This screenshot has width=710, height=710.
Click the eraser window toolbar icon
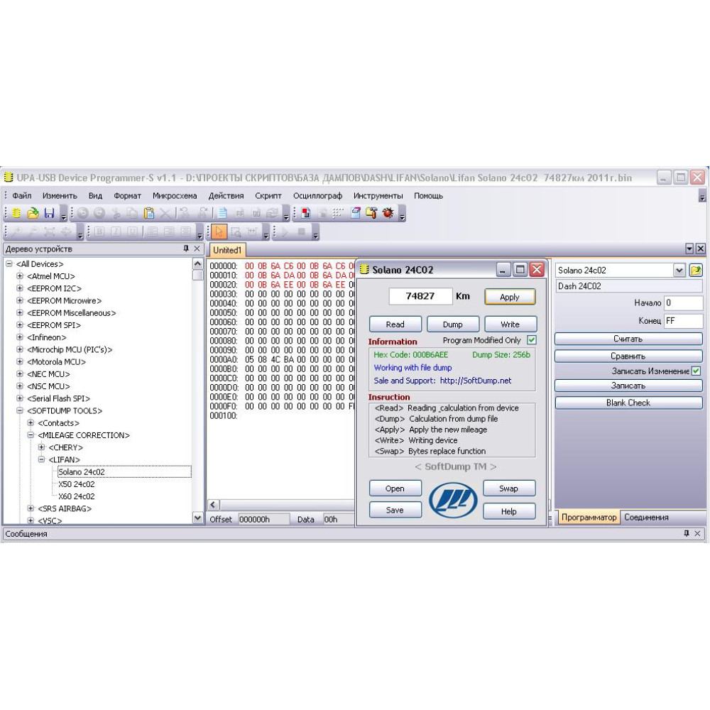coord(356,213)
